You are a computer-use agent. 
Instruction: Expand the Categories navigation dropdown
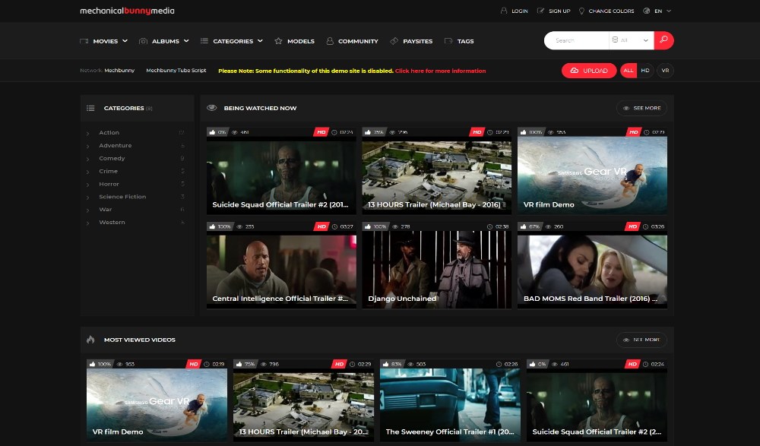260,41
